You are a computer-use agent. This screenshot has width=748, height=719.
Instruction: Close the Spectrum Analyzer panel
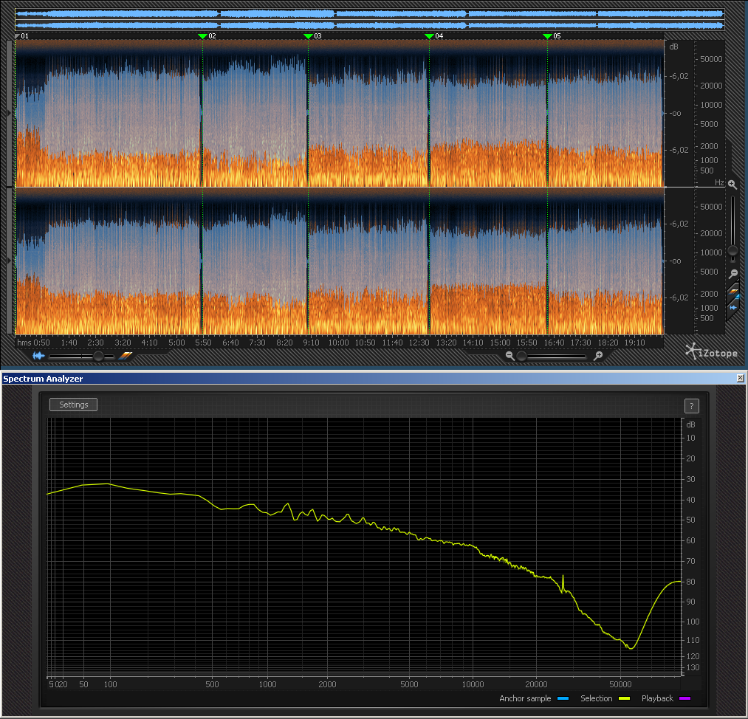[741, 378]
